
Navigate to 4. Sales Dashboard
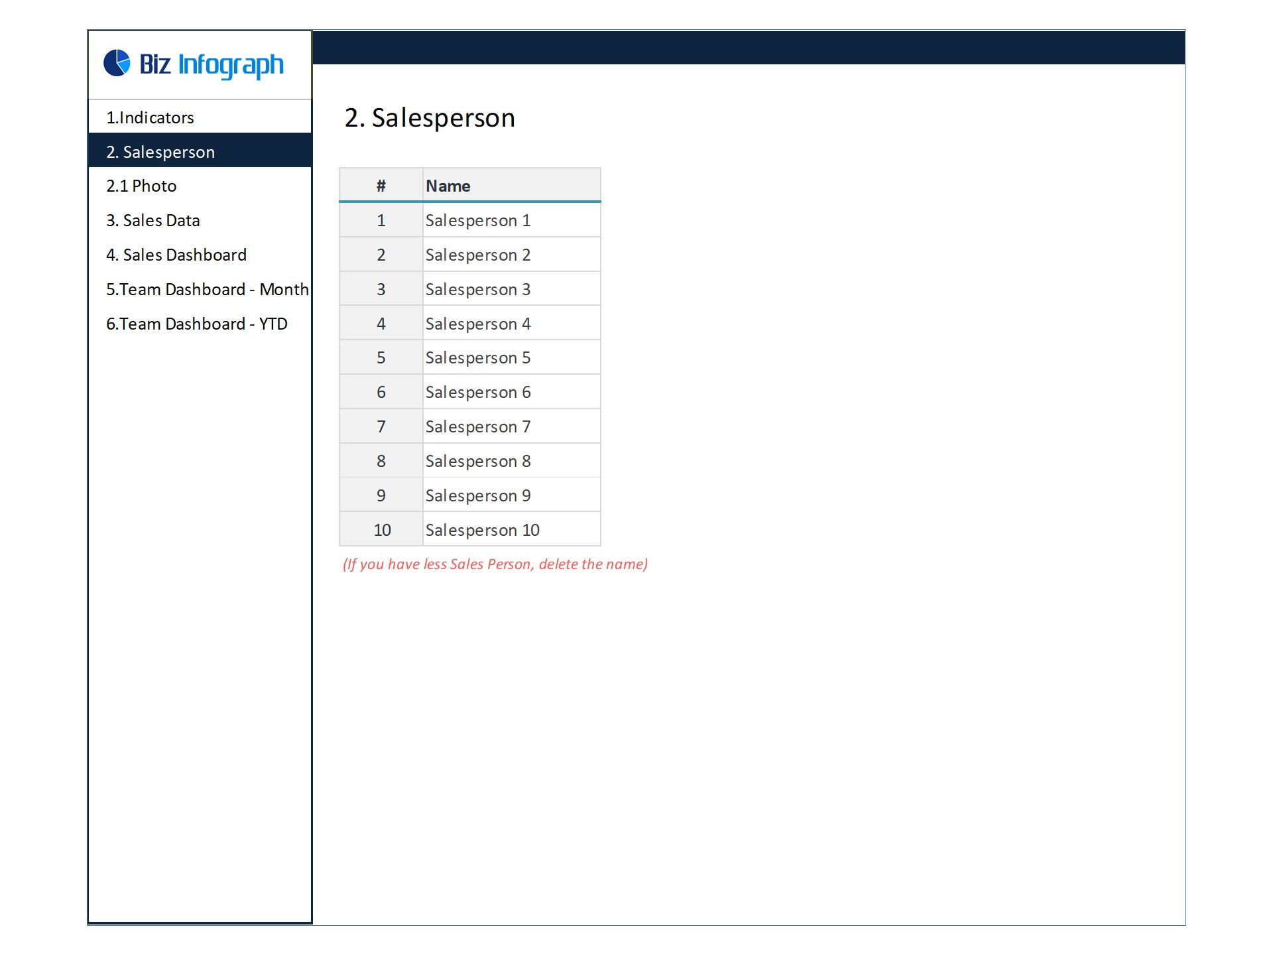point(200,255)
